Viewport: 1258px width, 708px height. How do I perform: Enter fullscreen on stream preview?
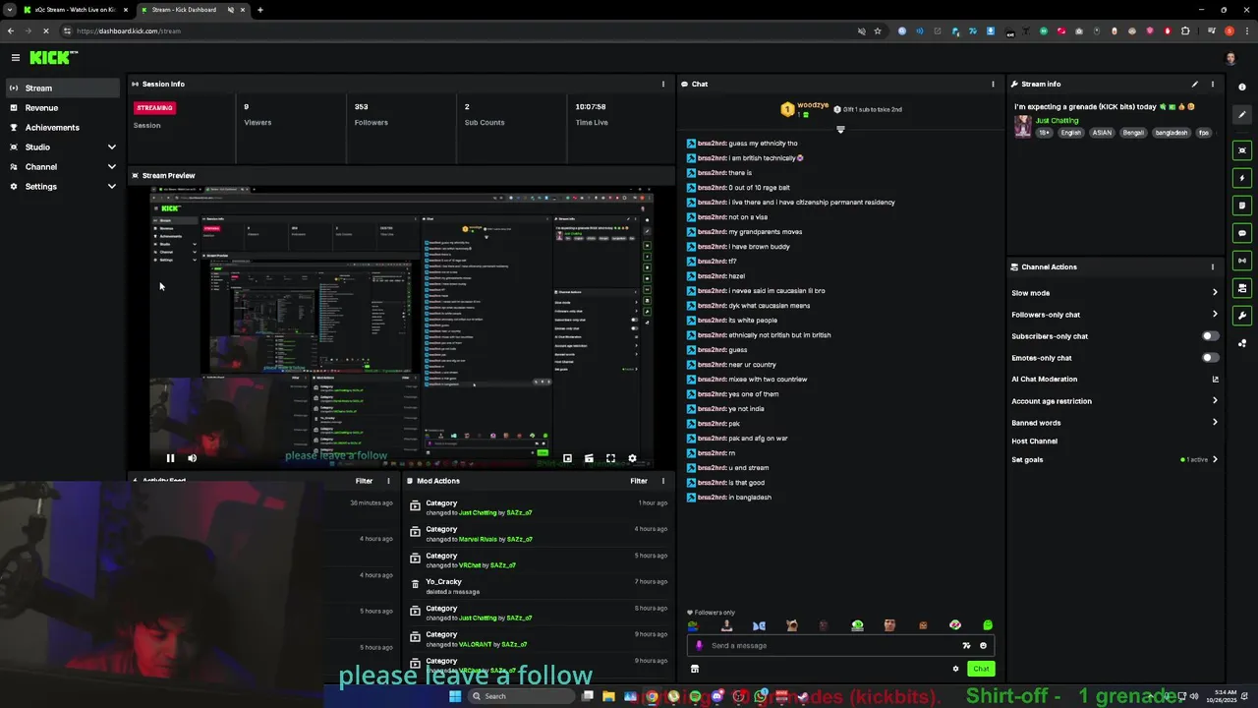click(x=610, y=458)
